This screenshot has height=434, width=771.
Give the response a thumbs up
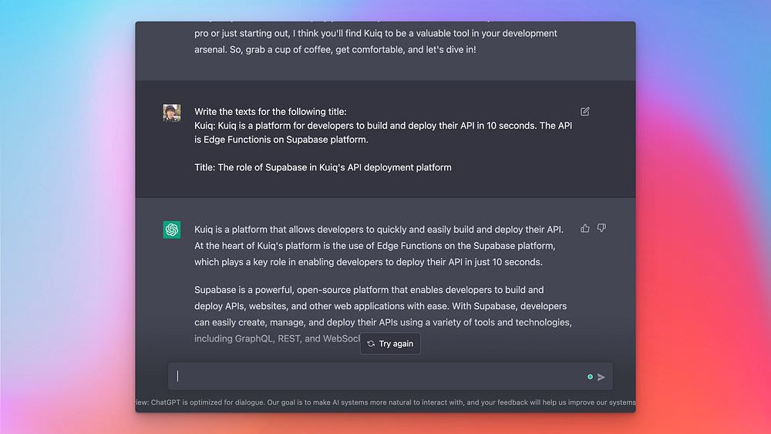tap(585, 228)
